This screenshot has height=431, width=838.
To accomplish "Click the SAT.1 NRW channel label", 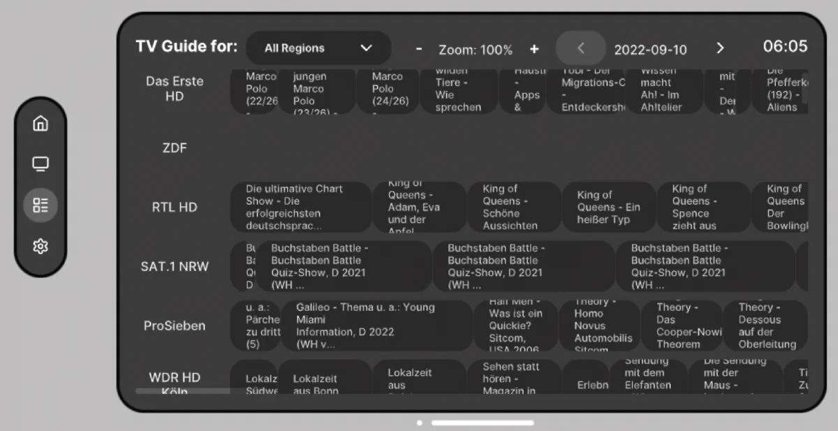I will click(x=175, y=266).
